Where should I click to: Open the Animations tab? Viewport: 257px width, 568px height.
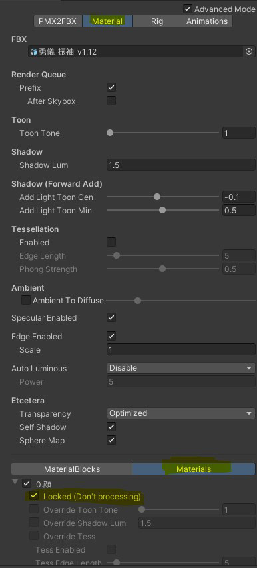[x=207, y=21]
